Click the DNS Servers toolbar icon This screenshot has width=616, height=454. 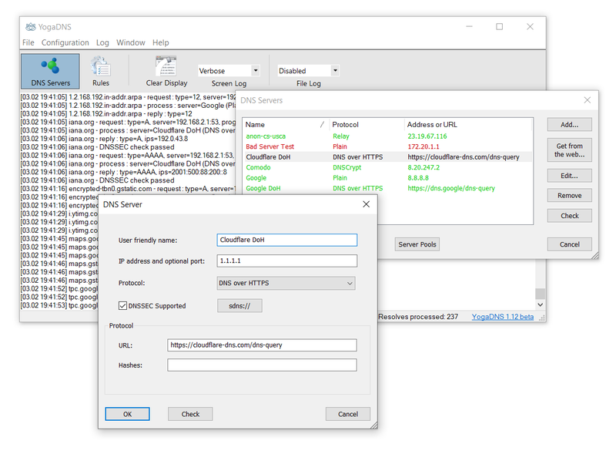[50, 71]
